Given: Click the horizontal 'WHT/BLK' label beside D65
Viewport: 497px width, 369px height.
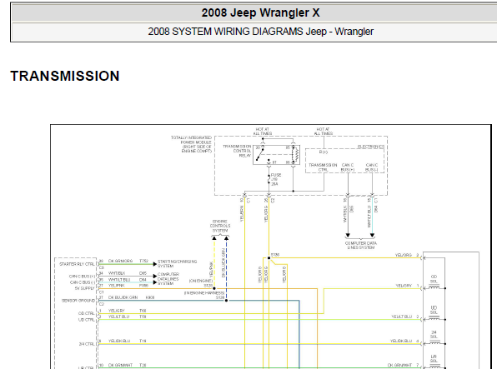Looking at the screenshot, I should point(117,273).
